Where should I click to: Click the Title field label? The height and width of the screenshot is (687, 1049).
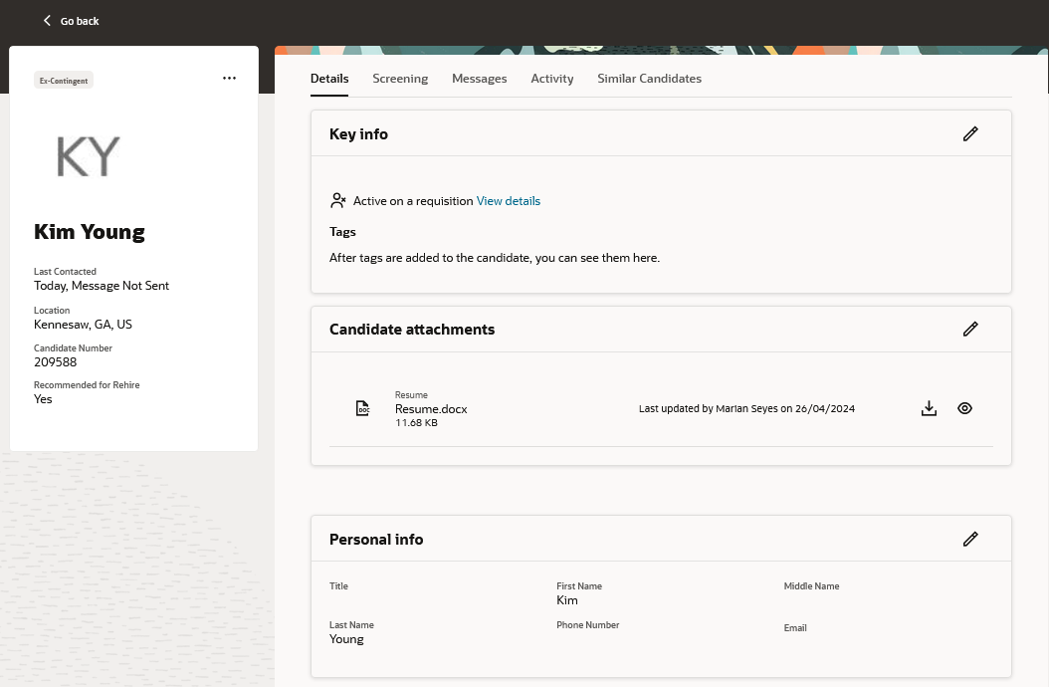338,585
